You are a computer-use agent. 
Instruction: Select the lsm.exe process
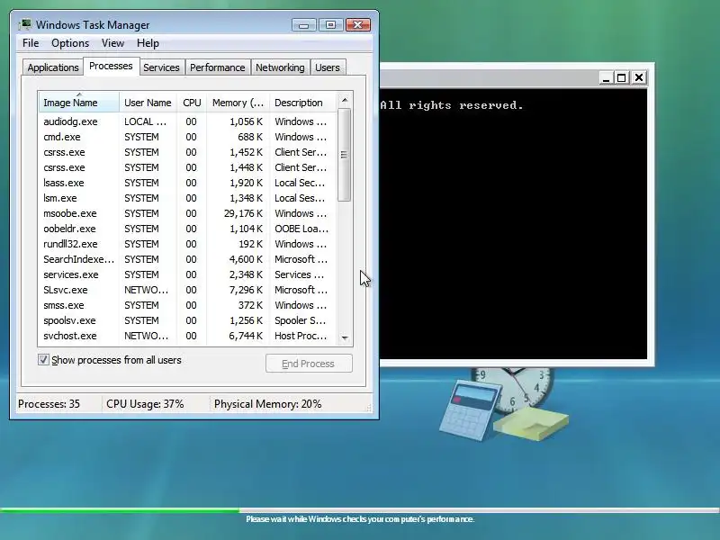(x=188, y=198)
